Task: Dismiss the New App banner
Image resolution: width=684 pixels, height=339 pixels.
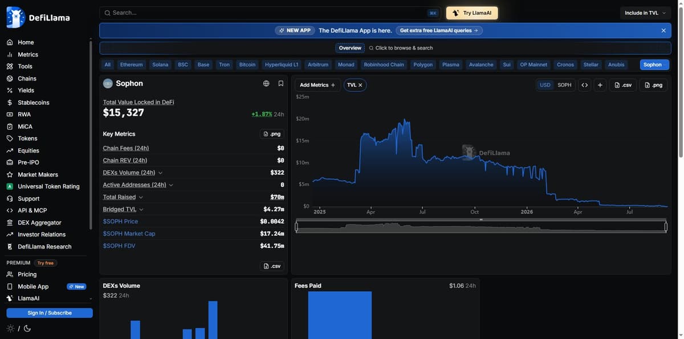Action: coord(663,30)
